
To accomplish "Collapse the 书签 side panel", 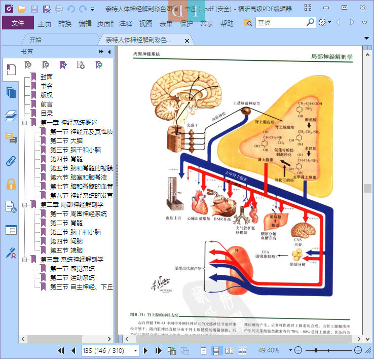I will [x=109, y=52].
